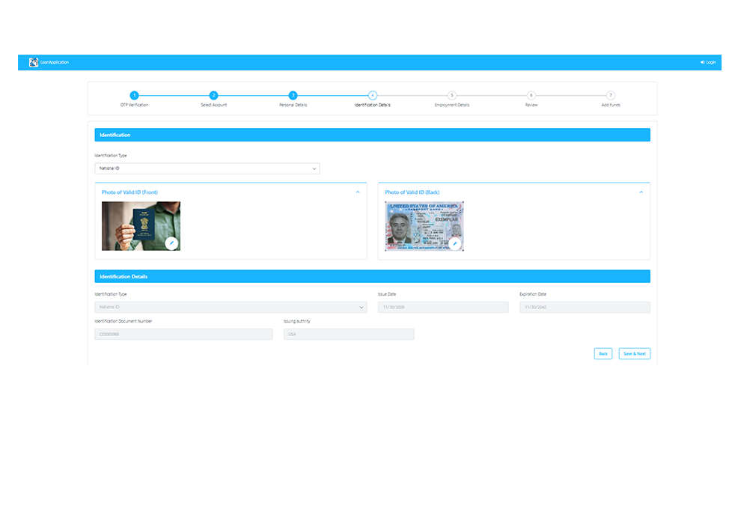Screen dimensions: 741x509
Task: Click the login arrow icon in top bar
Action: pos(702,62)
